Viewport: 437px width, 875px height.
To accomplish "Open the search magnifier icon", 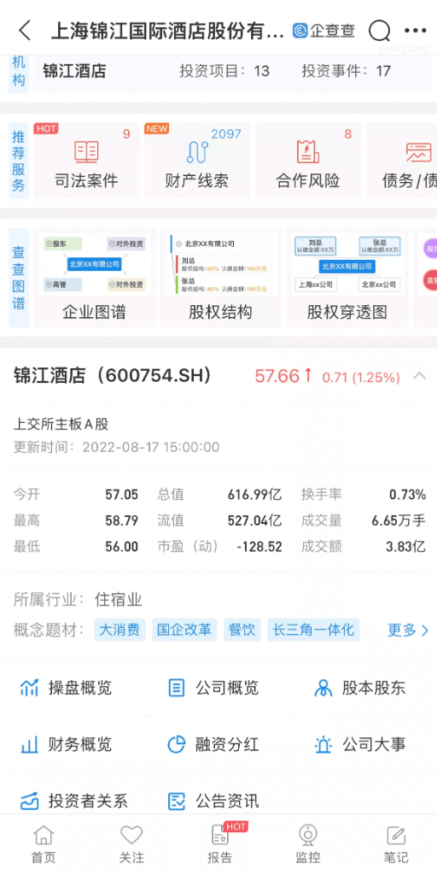I will coord(379,30).
